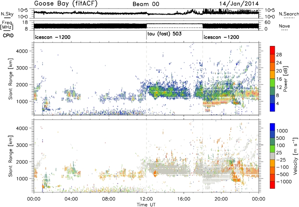Click the '20:00' time tick label
The image size is (299, 207).
click(x=221, y=199)
